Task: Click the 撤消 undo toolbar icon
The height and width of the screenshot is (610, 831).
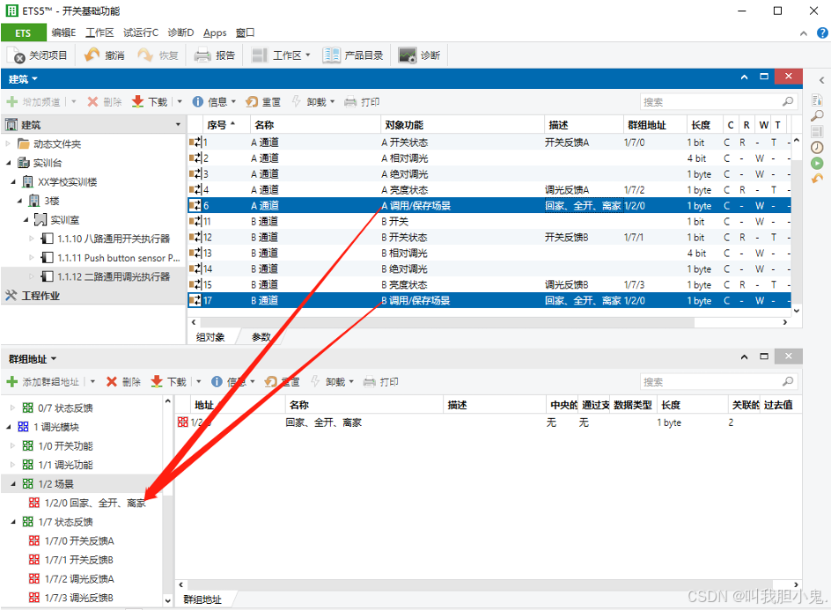Action: (92, 55)
